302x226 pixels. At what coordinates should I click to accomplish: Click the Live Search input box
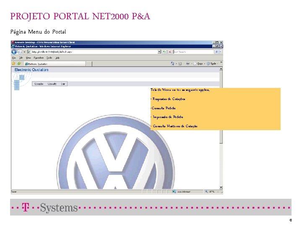(x=193, y=52)
